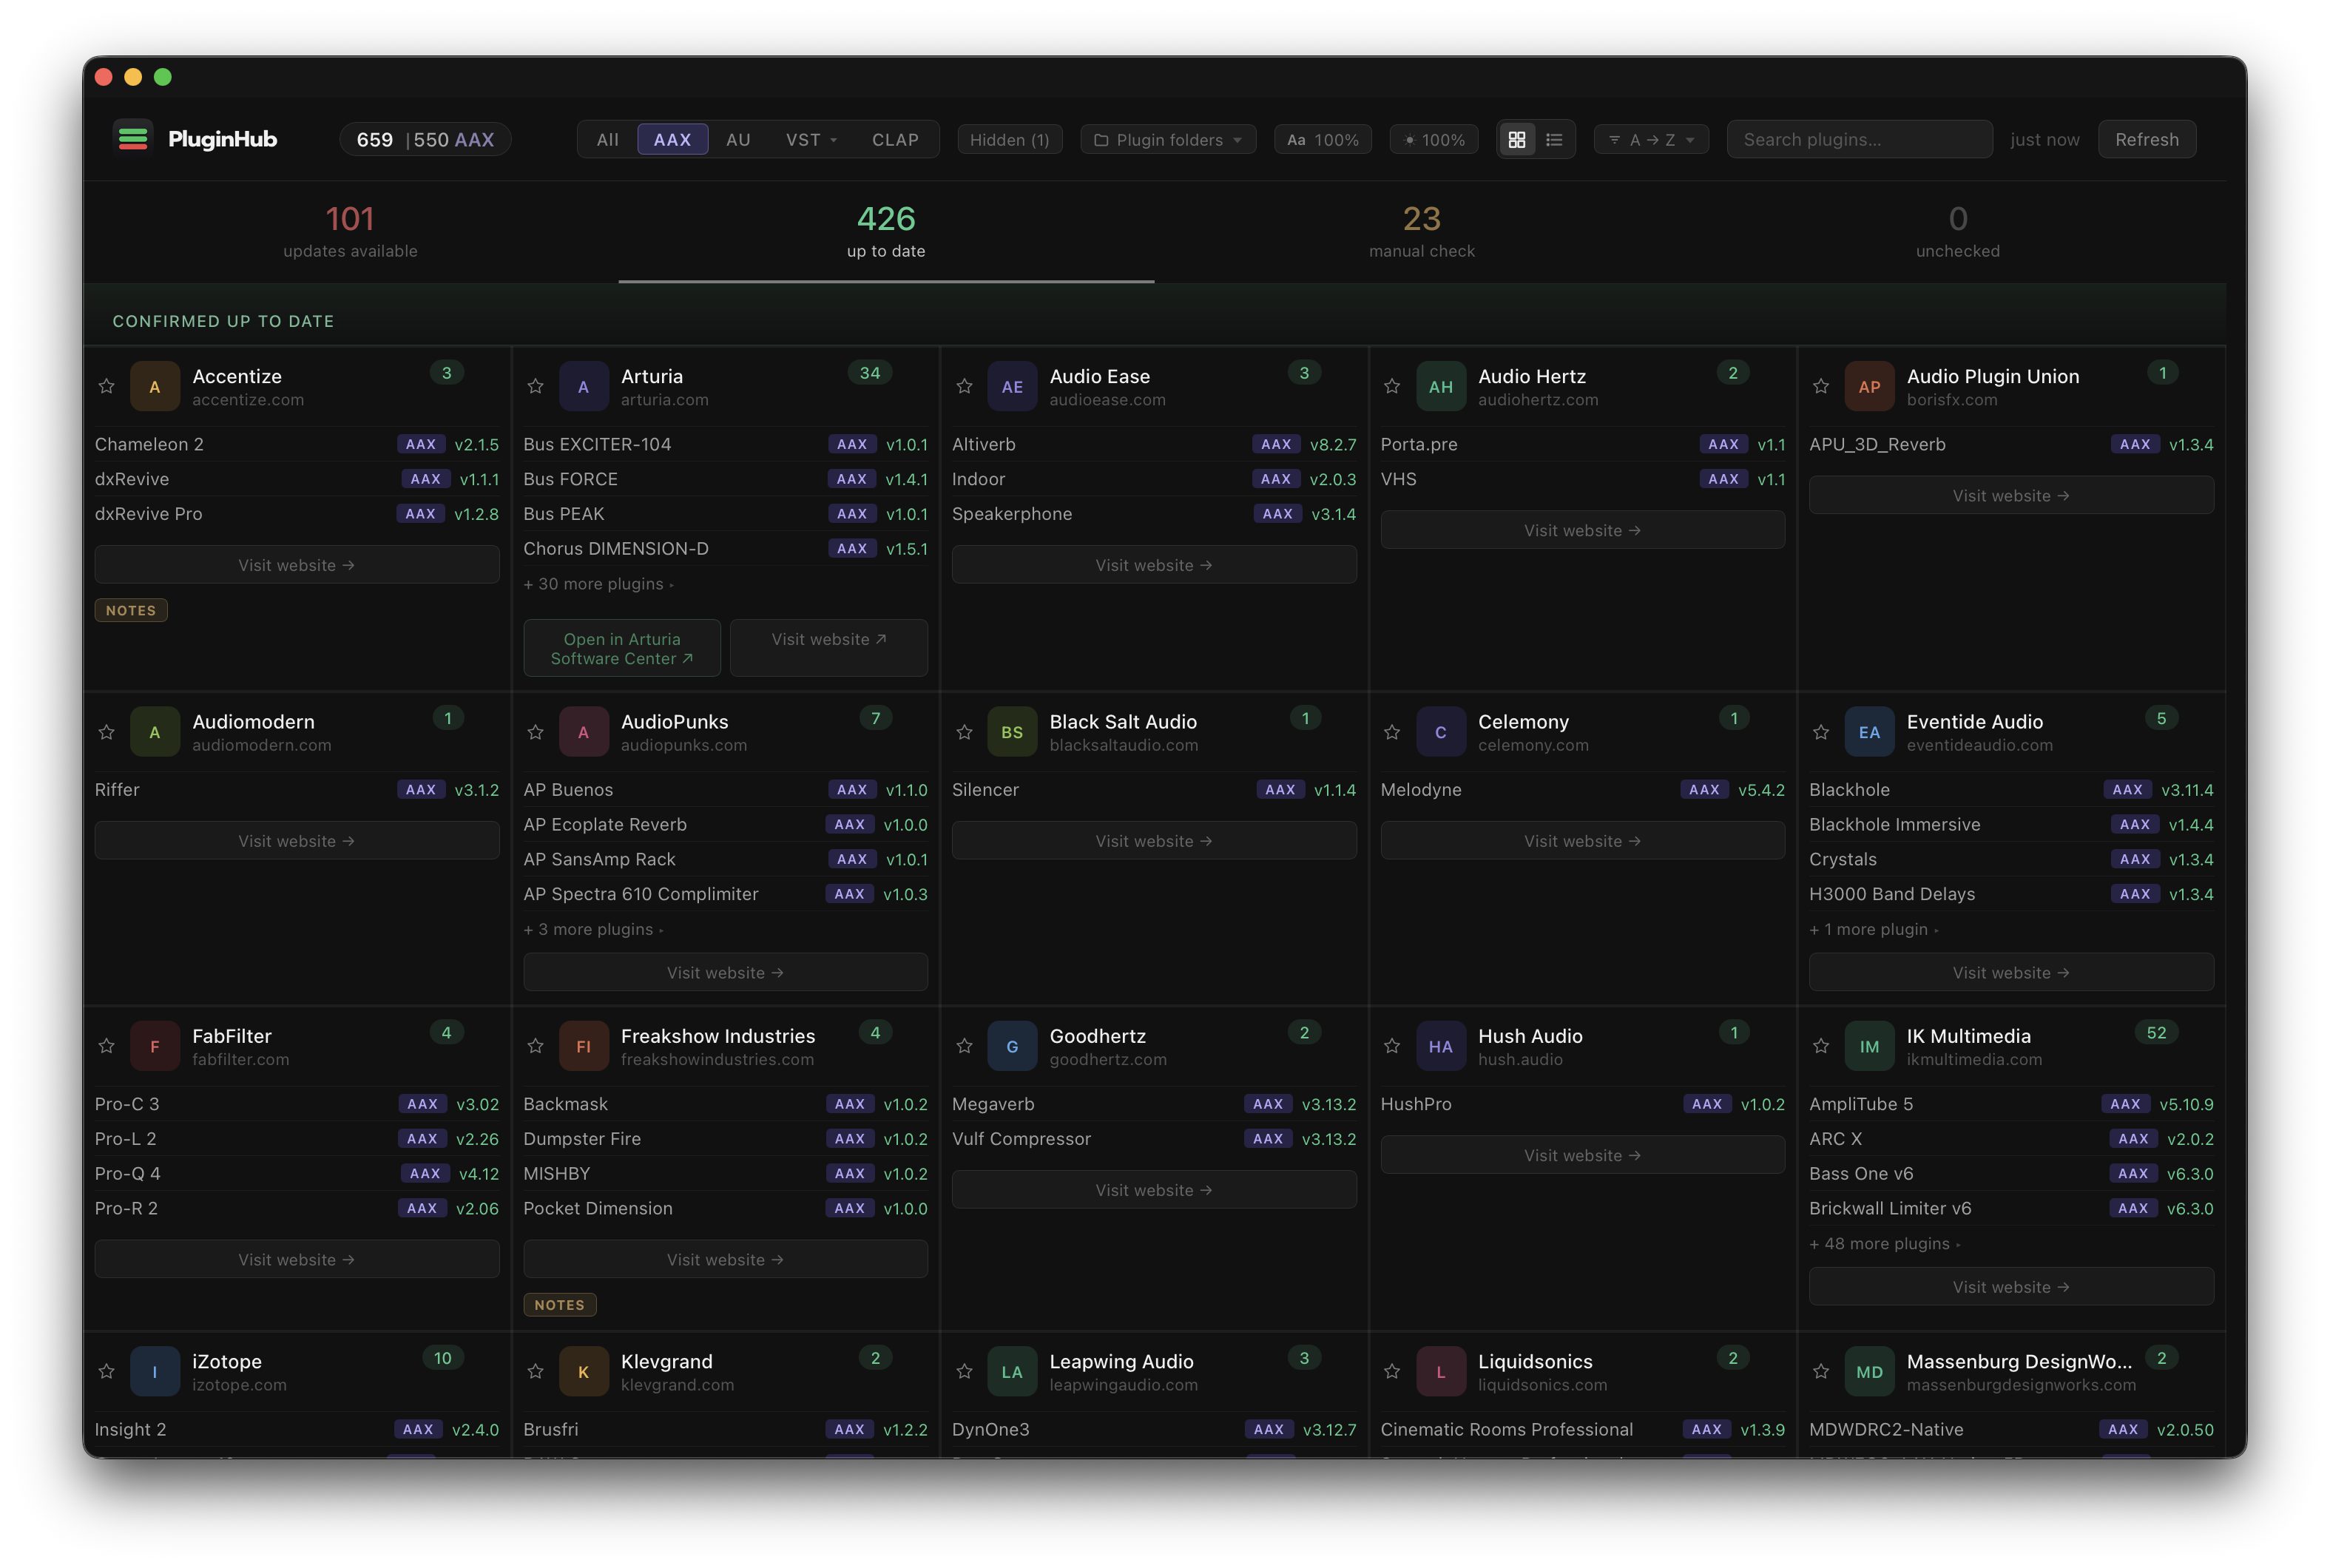Expand Arturia's 30 more plugins

599,584
